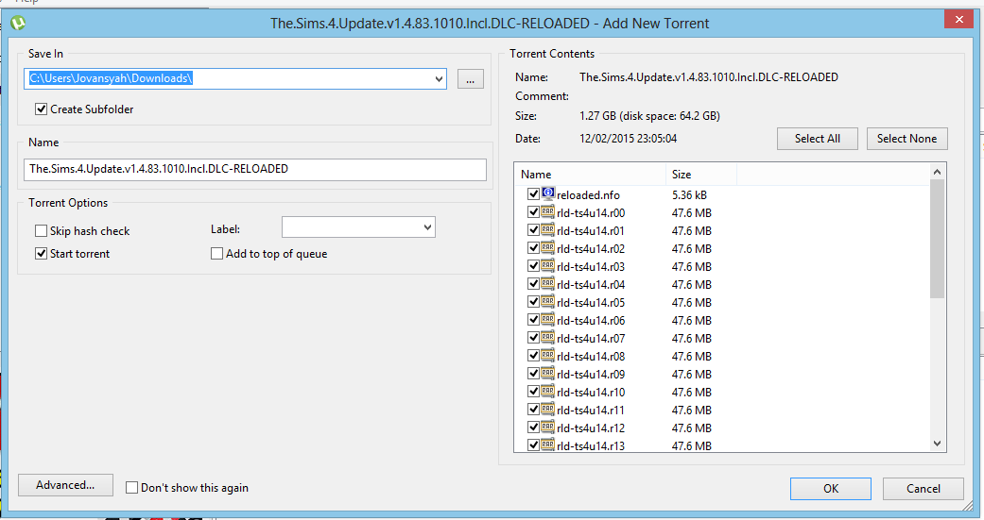Screen dimensions: 984x520
Task: Click RAR icon of rld-ts4u14.r05
Action: (x=548, y=301)
